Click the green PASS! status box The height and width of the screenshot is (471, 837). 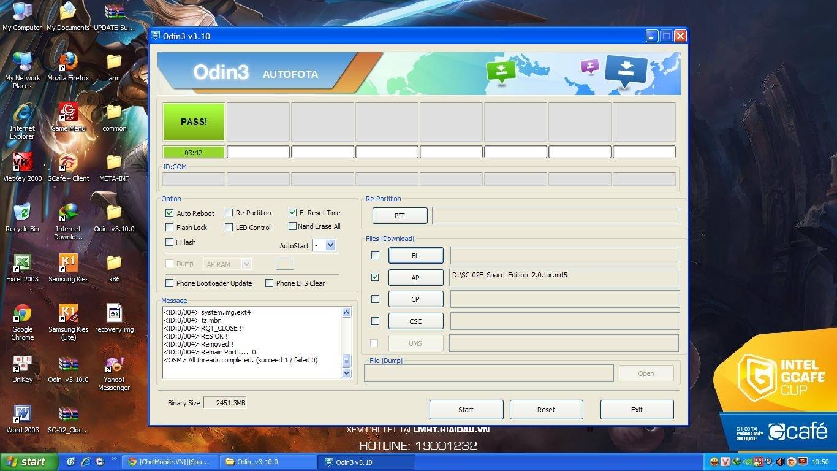194,121
